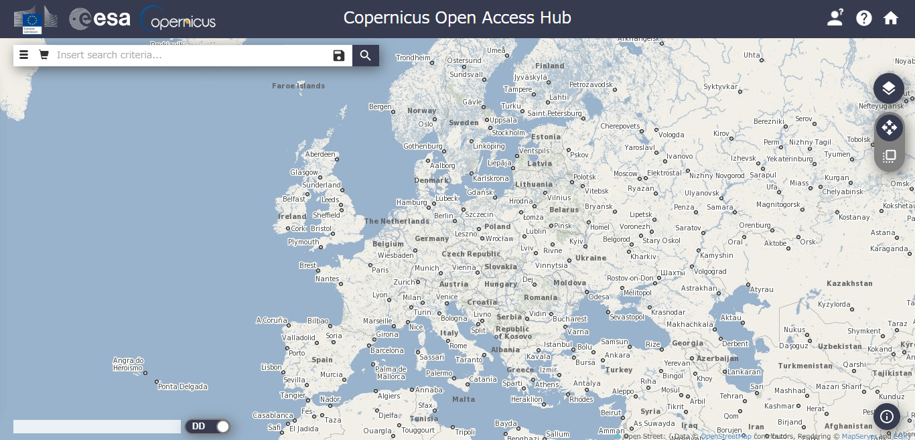
Task: Click the A Coruña city label
Action: click(271, 320)
